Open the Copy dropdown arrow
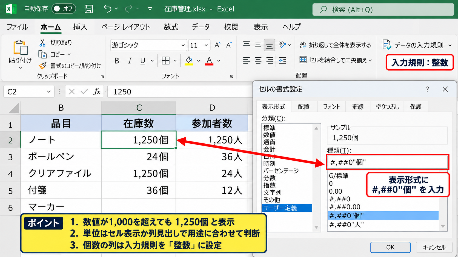Screen dimensions: 458x257 point(69,54)
